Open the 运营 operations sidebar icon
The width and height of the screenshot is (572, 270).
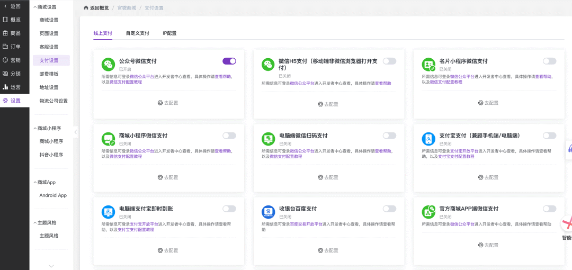tap(5, 87)
